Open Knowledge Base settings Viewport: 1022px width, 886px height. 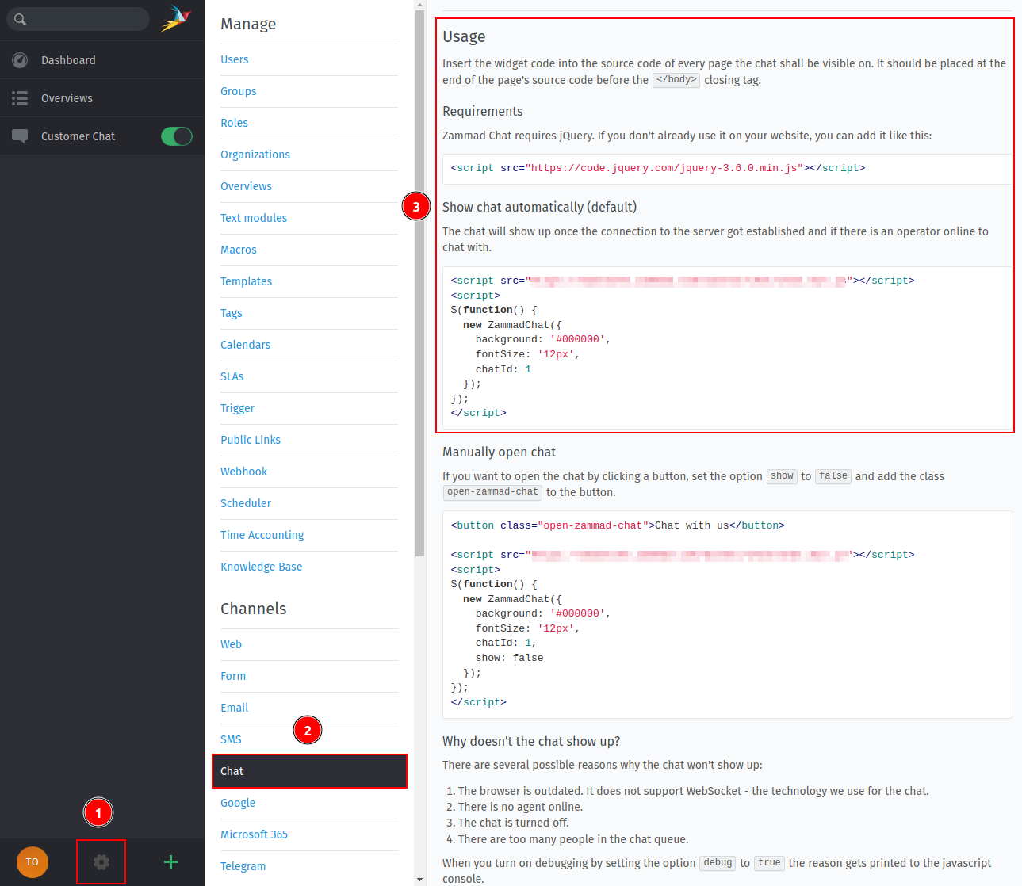[x=262, y=567]
